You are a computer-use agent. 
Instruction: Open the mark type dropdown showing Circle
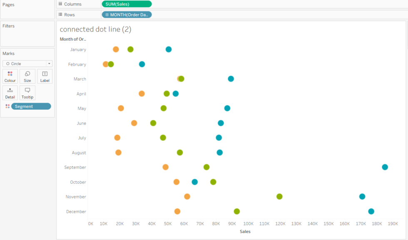50,63
